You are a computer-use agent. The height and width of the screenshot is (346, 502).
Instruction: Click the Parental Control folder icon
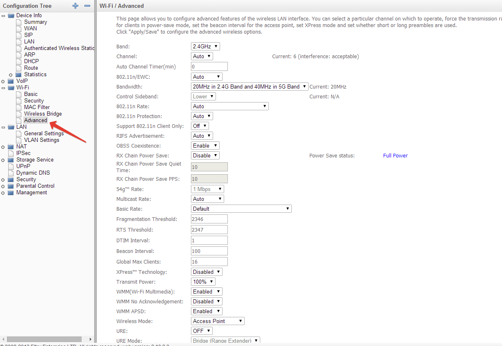pyautogui.click(x=11, y=186)
